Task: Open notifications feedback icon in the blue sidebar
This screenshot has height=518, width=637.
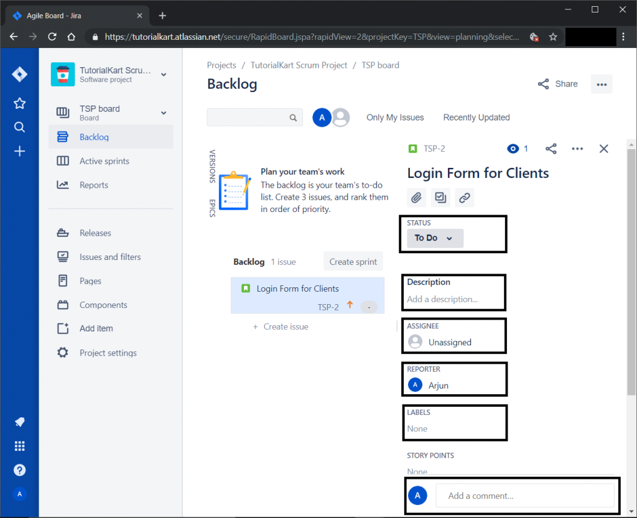Action: pos(19,422)
